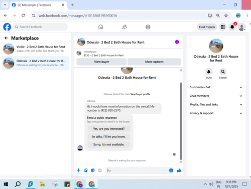
Task: Show hidden system tray icons
Action: coord(205,184)
